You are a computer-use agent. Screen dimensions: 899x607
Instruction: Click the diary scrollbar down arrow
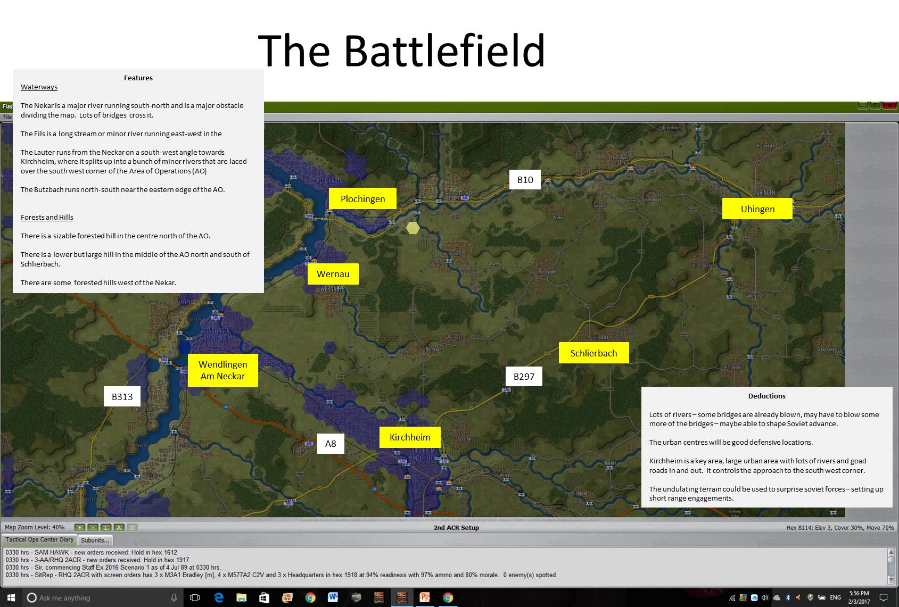tap(891, 579)
